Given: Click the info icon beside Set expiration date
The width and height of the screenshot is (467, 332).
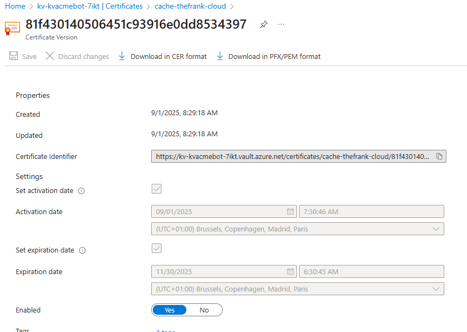Looking at the screenshot, I should (x=82, y=250).
